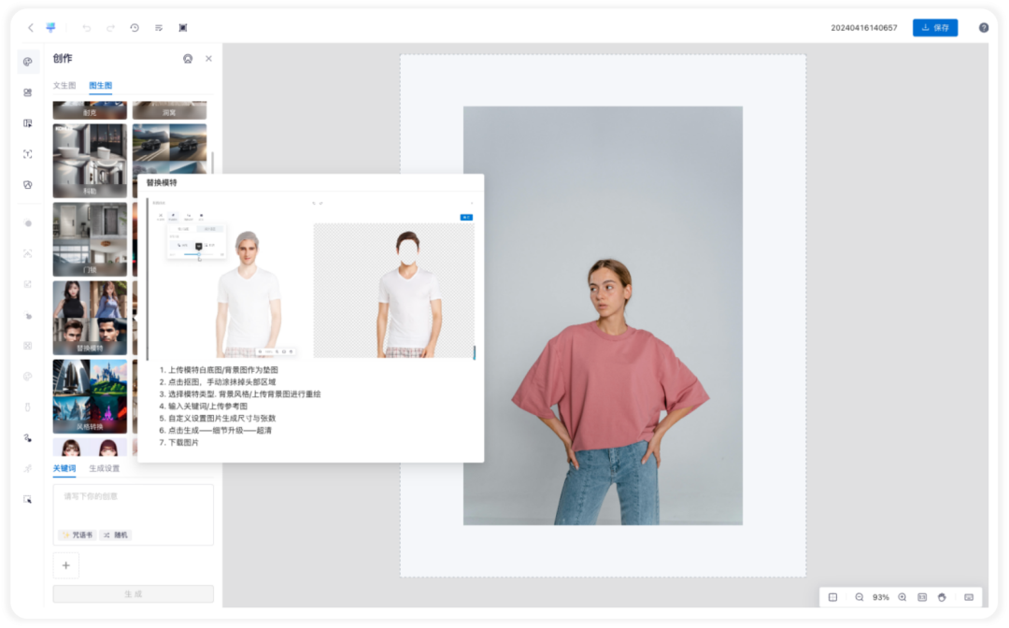Screen dimensions: 1009x628
Task: Select the 风格转换 style thumbnail
Action: pos(90,396)
